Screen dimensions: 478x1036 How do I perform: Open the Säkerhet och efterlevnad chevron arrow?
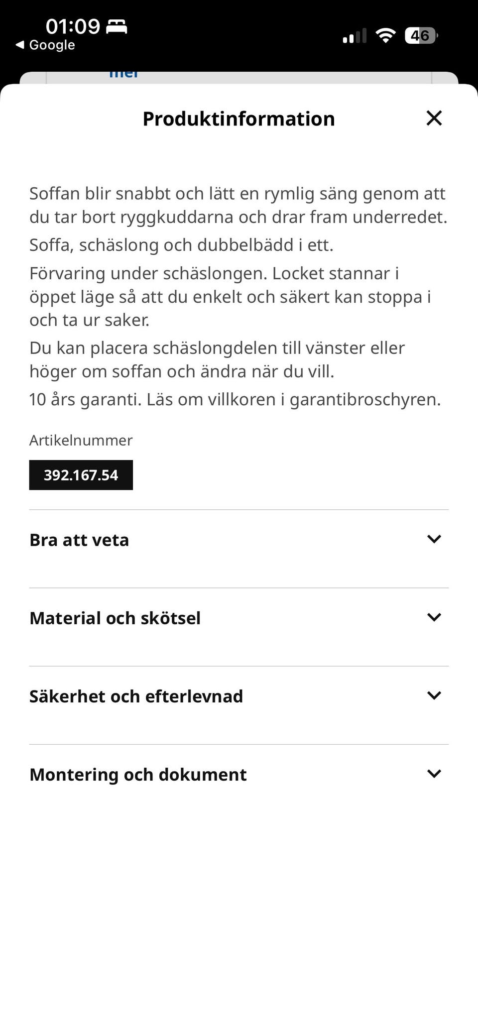point(434,695)
